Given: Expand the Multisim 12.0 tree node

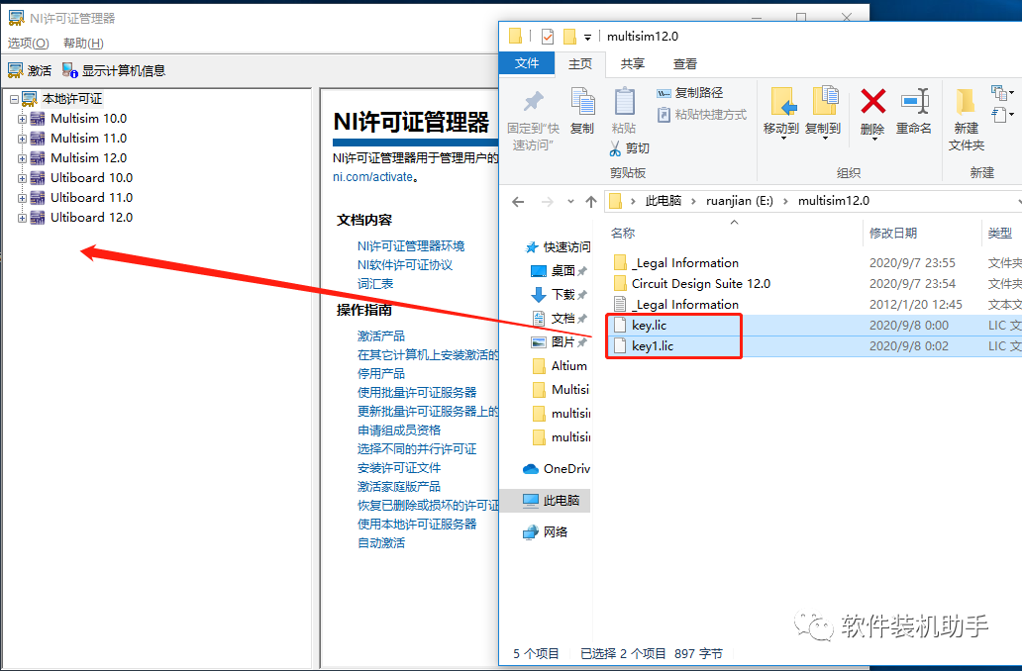Looking at the screenshot, I should 22,158.
